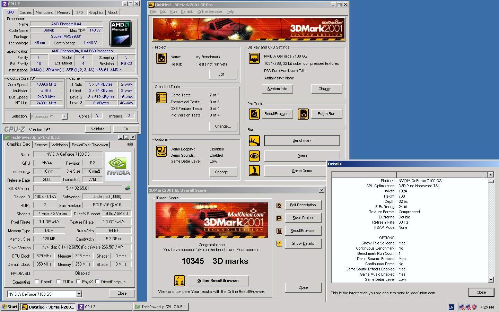Click the GPU-Z screenshot camera icon
This screenshot has height=312, width=499.
130,144
